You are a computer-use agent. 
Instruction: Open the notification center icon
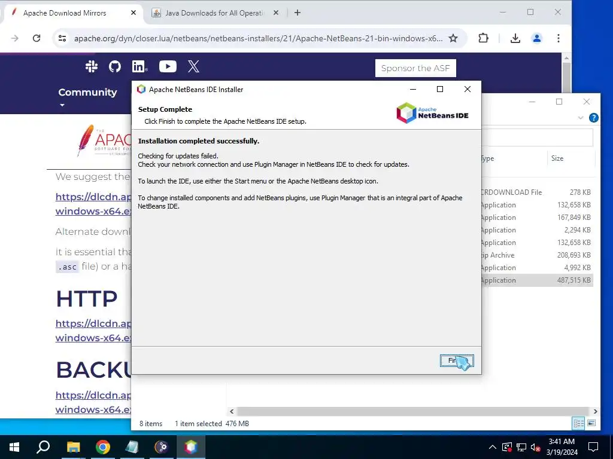click(x=593, y=447)
